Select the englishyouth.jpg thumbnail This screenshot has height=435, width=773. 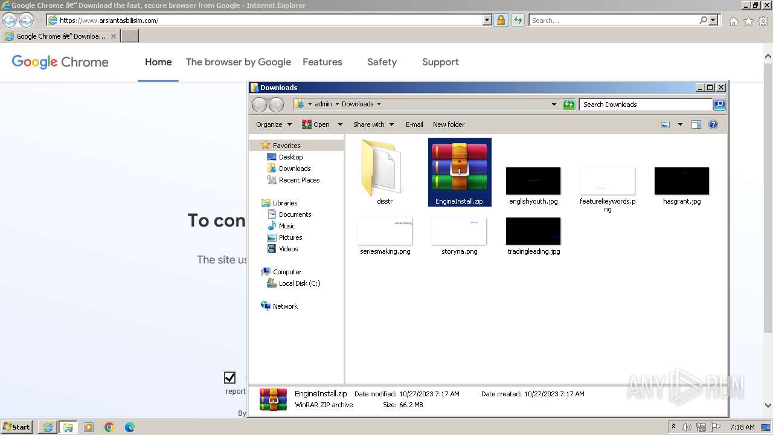(x=533, y=181)
